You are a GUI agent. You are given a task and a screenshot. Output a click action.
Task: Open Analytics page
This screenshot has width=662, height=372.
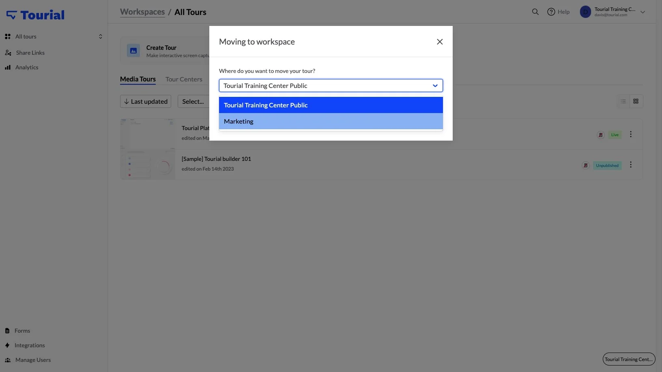click(27, 67)
